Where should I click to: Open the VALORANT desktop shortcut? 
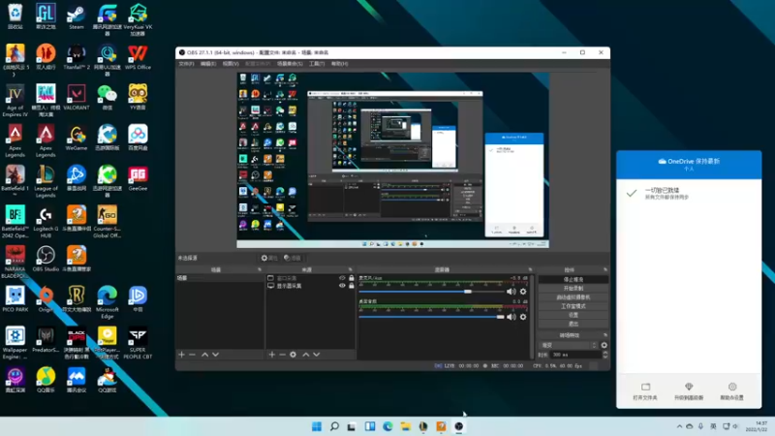coord(77,98)
